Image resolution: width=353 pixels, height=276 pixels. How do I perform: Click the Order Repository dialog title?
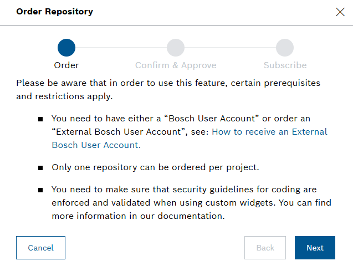(55, 12)
